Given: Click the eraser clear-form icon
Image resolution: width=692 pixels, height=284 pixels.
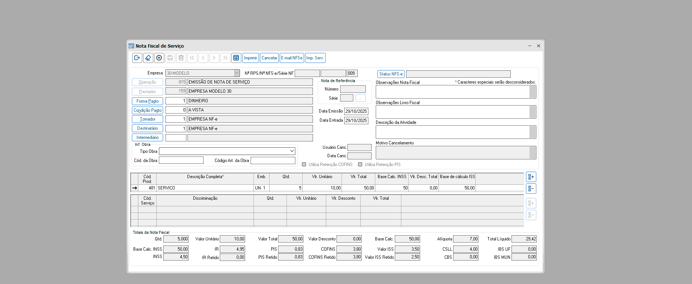Looking at the screenshot, I should click(x=148, y=58).
